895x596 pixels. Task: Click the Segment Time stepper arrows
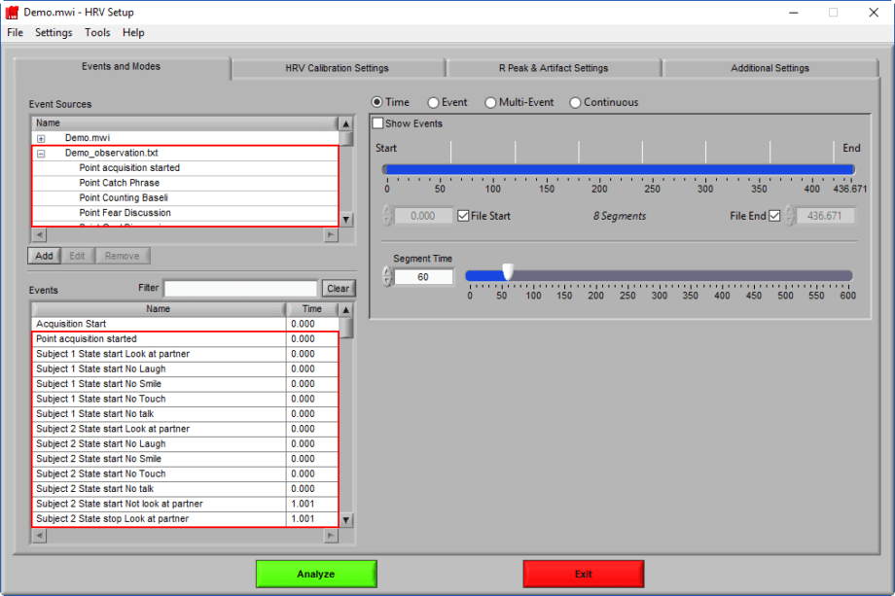(387, 277)
